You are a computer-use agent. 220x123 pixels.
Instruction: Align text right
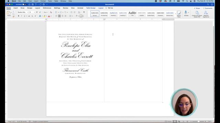click(x=63, y=16)
